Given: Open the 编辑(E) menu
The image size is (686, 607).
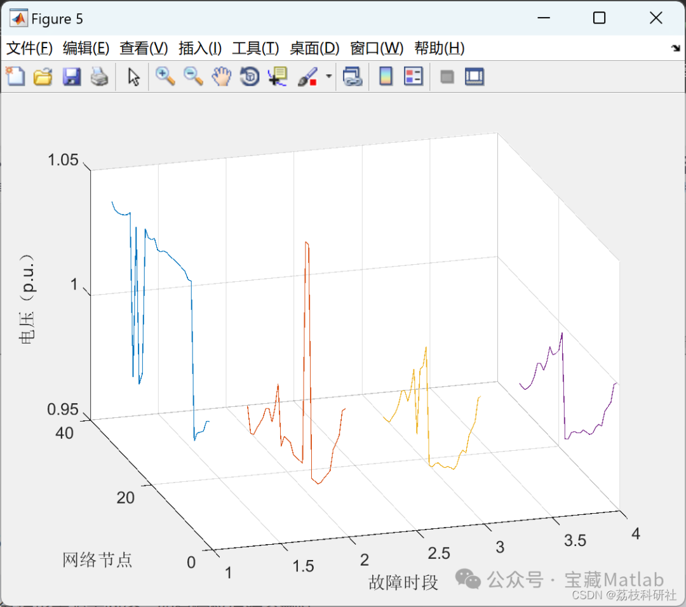Looking at the screenshot, I should coord(86,48).
